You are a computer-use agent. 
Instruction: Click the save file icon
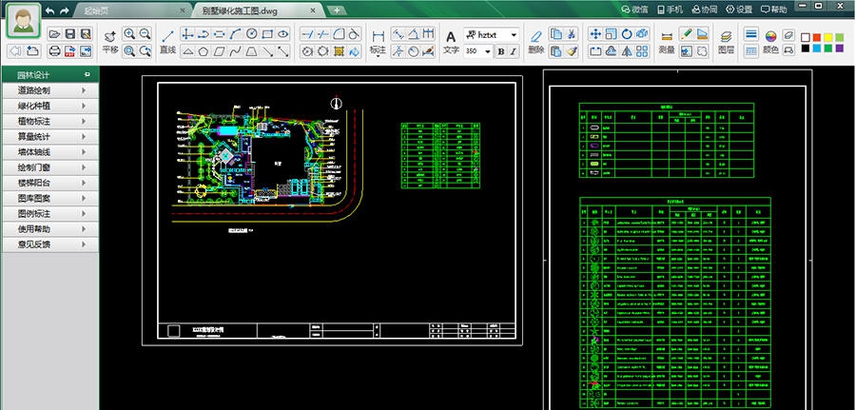[70, 33]
